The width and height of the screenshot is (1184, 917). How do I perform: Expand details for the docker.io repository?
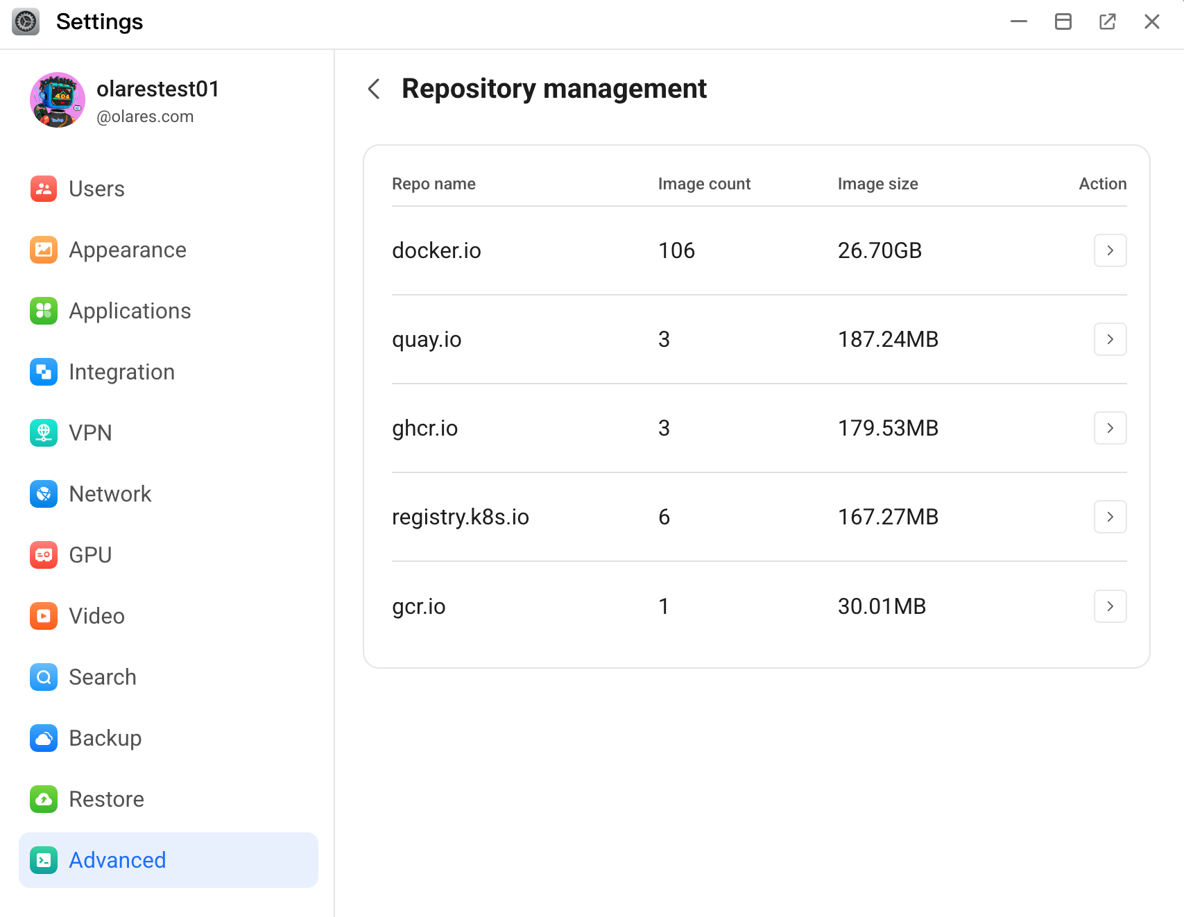1110,250
